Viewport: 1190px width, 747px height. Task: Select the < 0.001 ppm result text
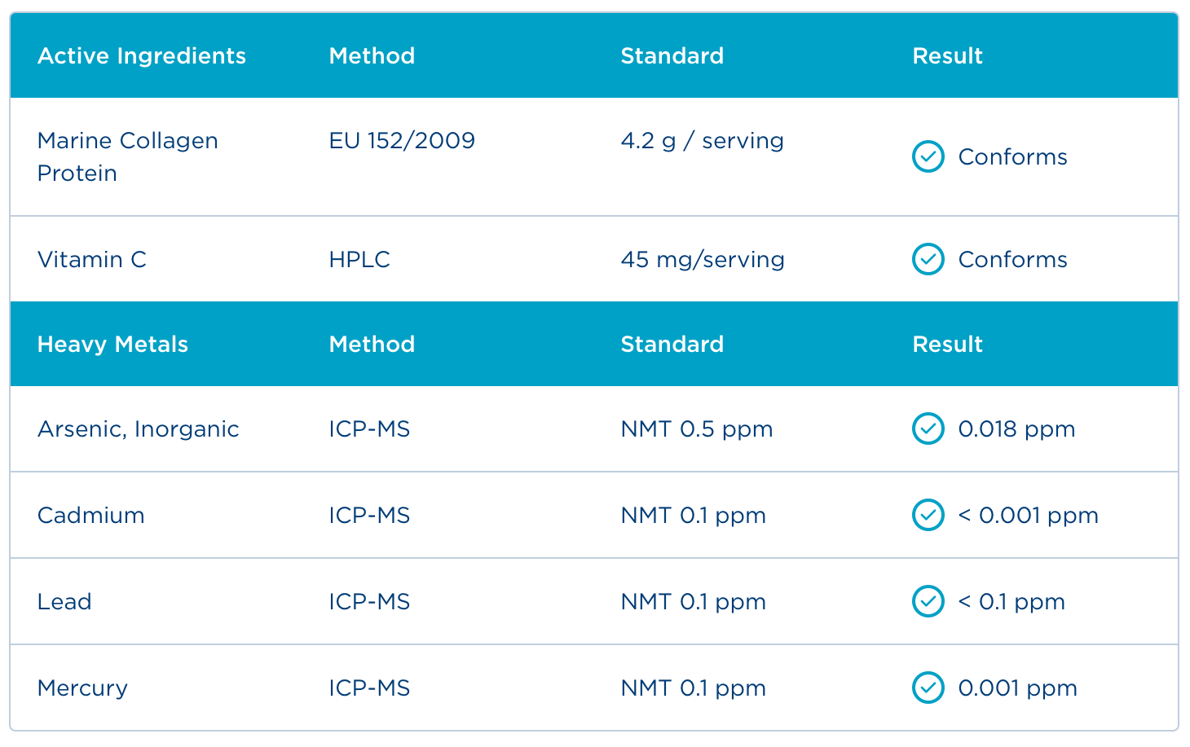[x=1028, y=515]
